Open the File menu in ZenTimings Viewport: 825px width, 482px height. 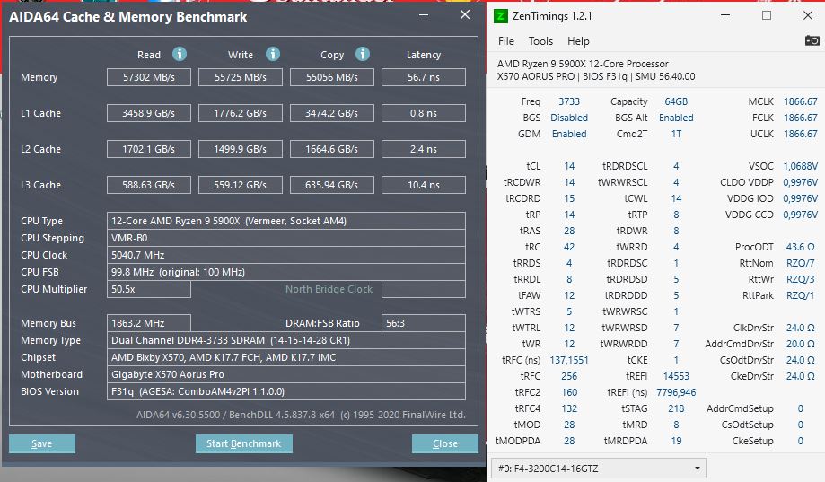pyautogui.click(x=506, y=41)
